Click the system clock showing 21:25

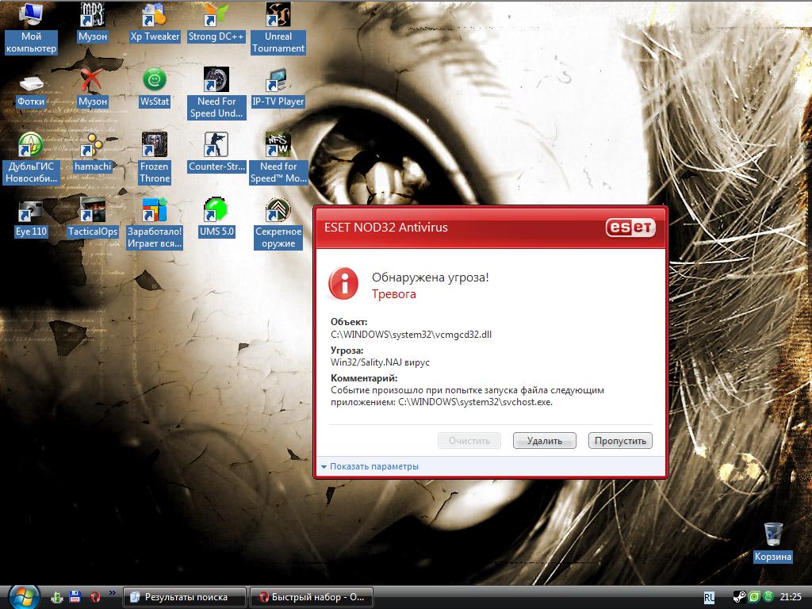791,597
